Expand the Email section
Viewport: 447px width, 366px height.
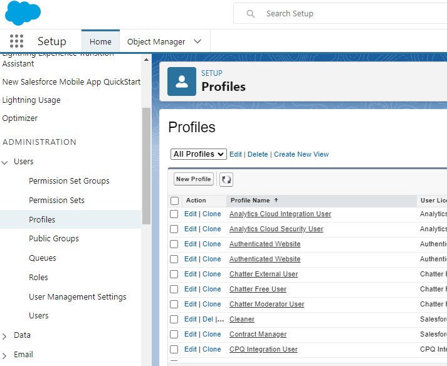coord(6,355)
